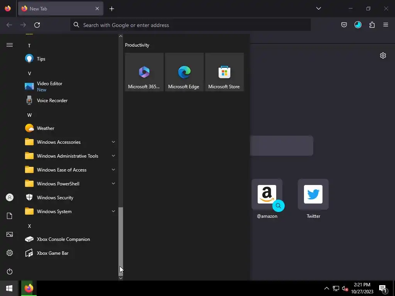Open the Firefox account icon
The width and height of the screenshot is (395, 296).
pos(358,25)
